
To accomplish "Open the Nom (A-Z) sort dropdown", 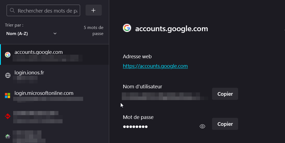I will (x=31, y=34).
